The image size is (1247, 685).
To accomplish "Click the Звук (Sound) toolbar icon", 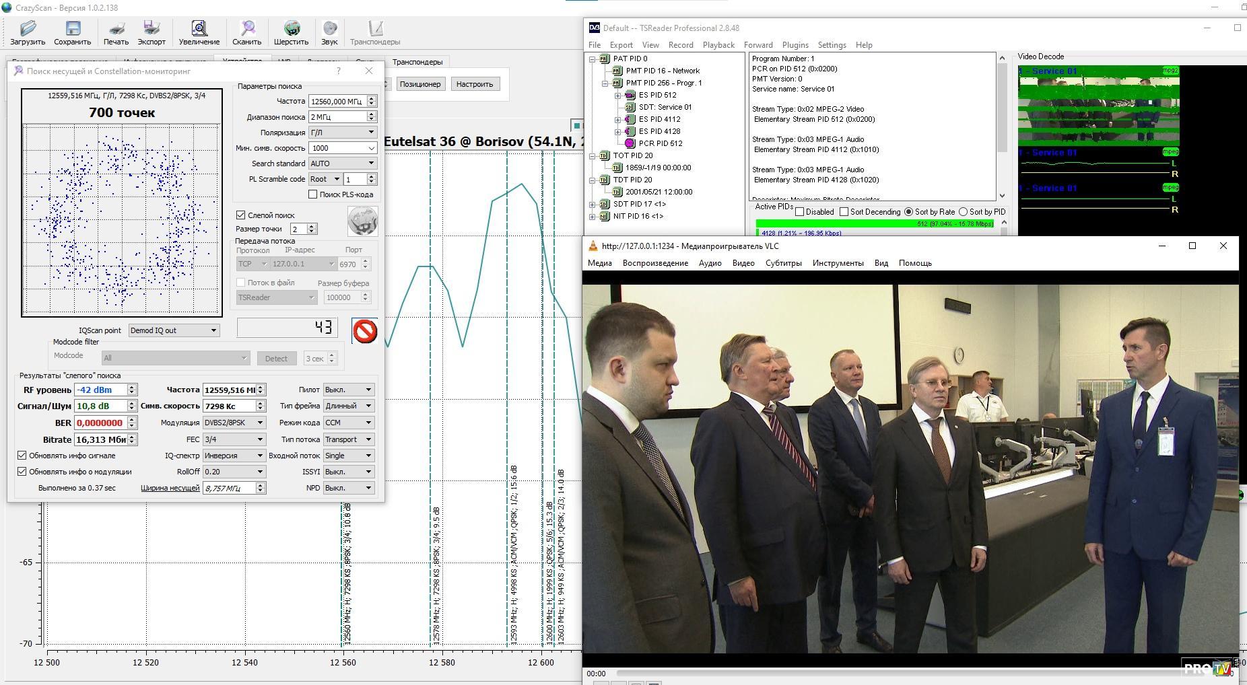I will click(x=329, y=29).
